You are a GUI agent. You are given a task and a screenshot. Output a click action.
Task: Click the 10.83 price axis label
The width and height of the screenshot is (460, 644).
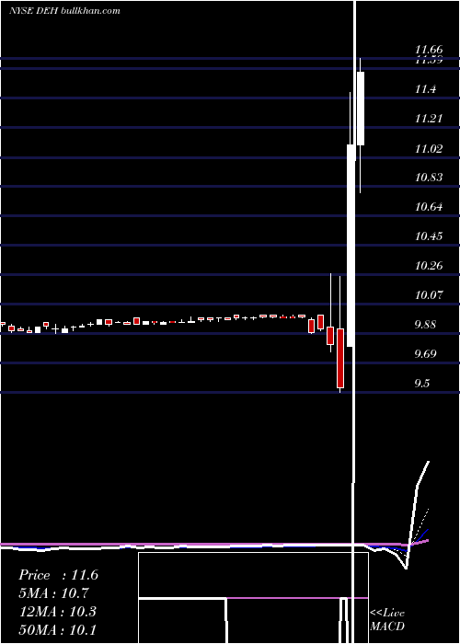pos(429,178)
